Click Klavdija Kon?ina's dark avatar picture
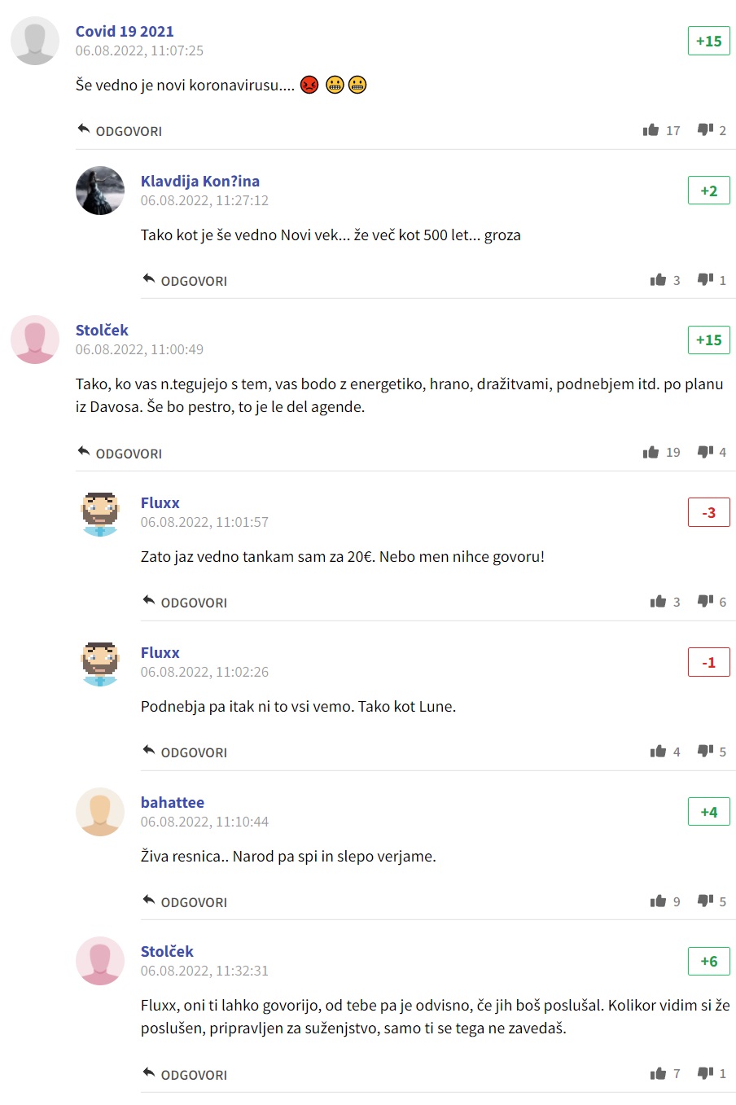The height and width of the screenshot is (1105, 736). [x=100, y=191]
